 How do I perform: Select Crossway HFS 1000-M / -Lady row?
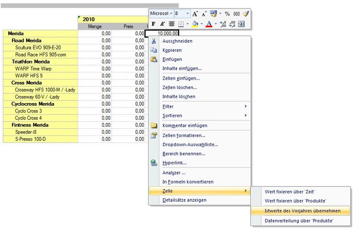[40, 90]
